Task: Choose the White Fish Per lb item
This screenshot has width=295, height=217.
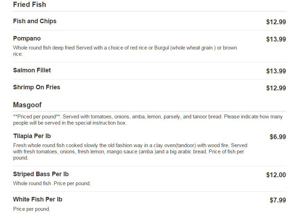Action: (x=37, y=199)
